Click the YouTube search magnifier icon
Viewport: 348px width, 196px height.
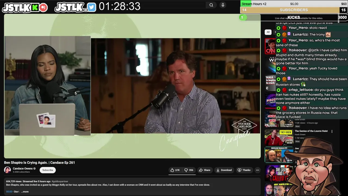[211, 5]
